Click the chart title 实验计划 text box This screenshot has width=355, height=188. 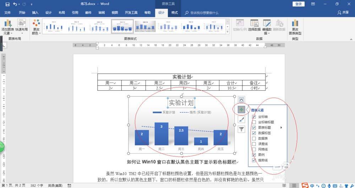tap(181, 103)
